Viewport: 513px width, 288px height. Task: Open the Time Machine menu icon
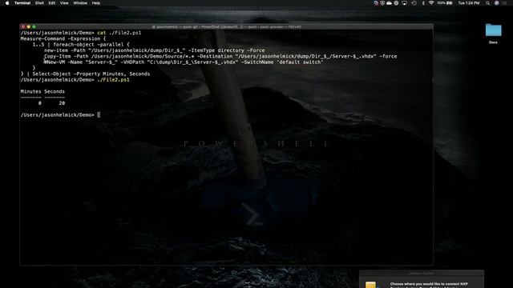coord(414,3)
